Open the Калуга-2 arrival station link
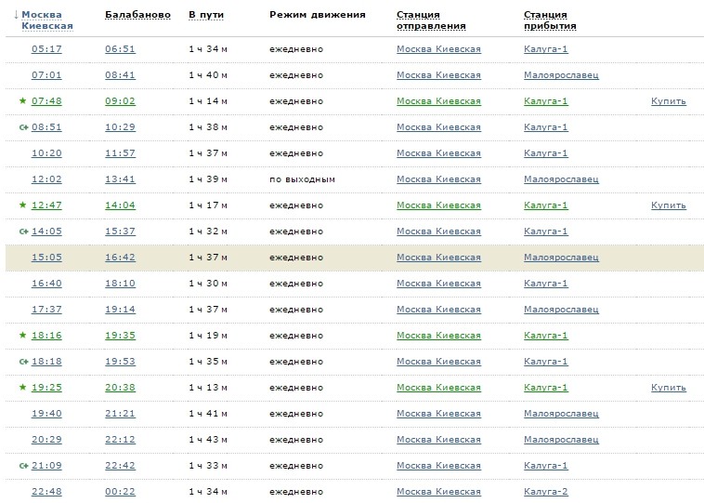 pyautogui.click(x=545, y=491)
